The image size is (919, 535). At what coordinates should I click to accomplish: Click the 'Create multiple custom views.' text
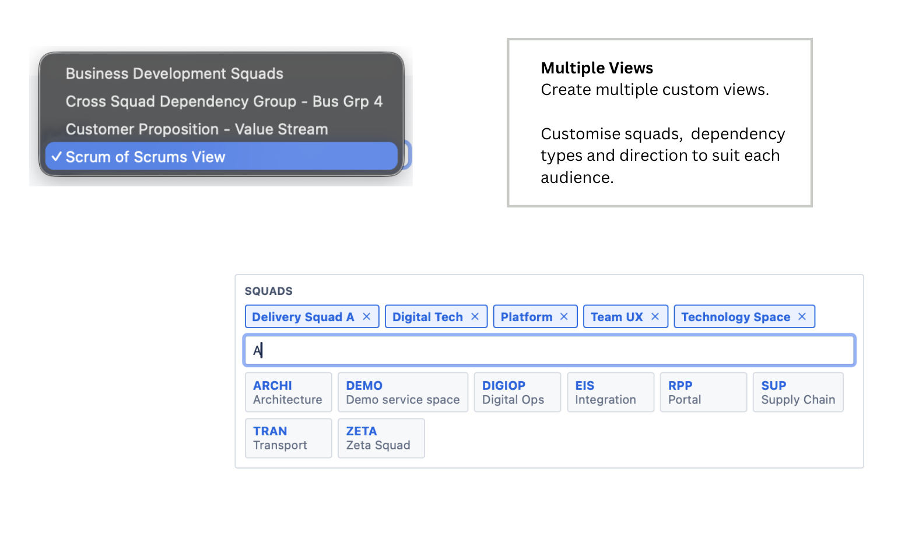655,90
